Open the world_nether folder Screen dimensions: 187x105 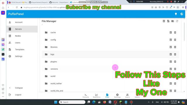pos(110,83)
